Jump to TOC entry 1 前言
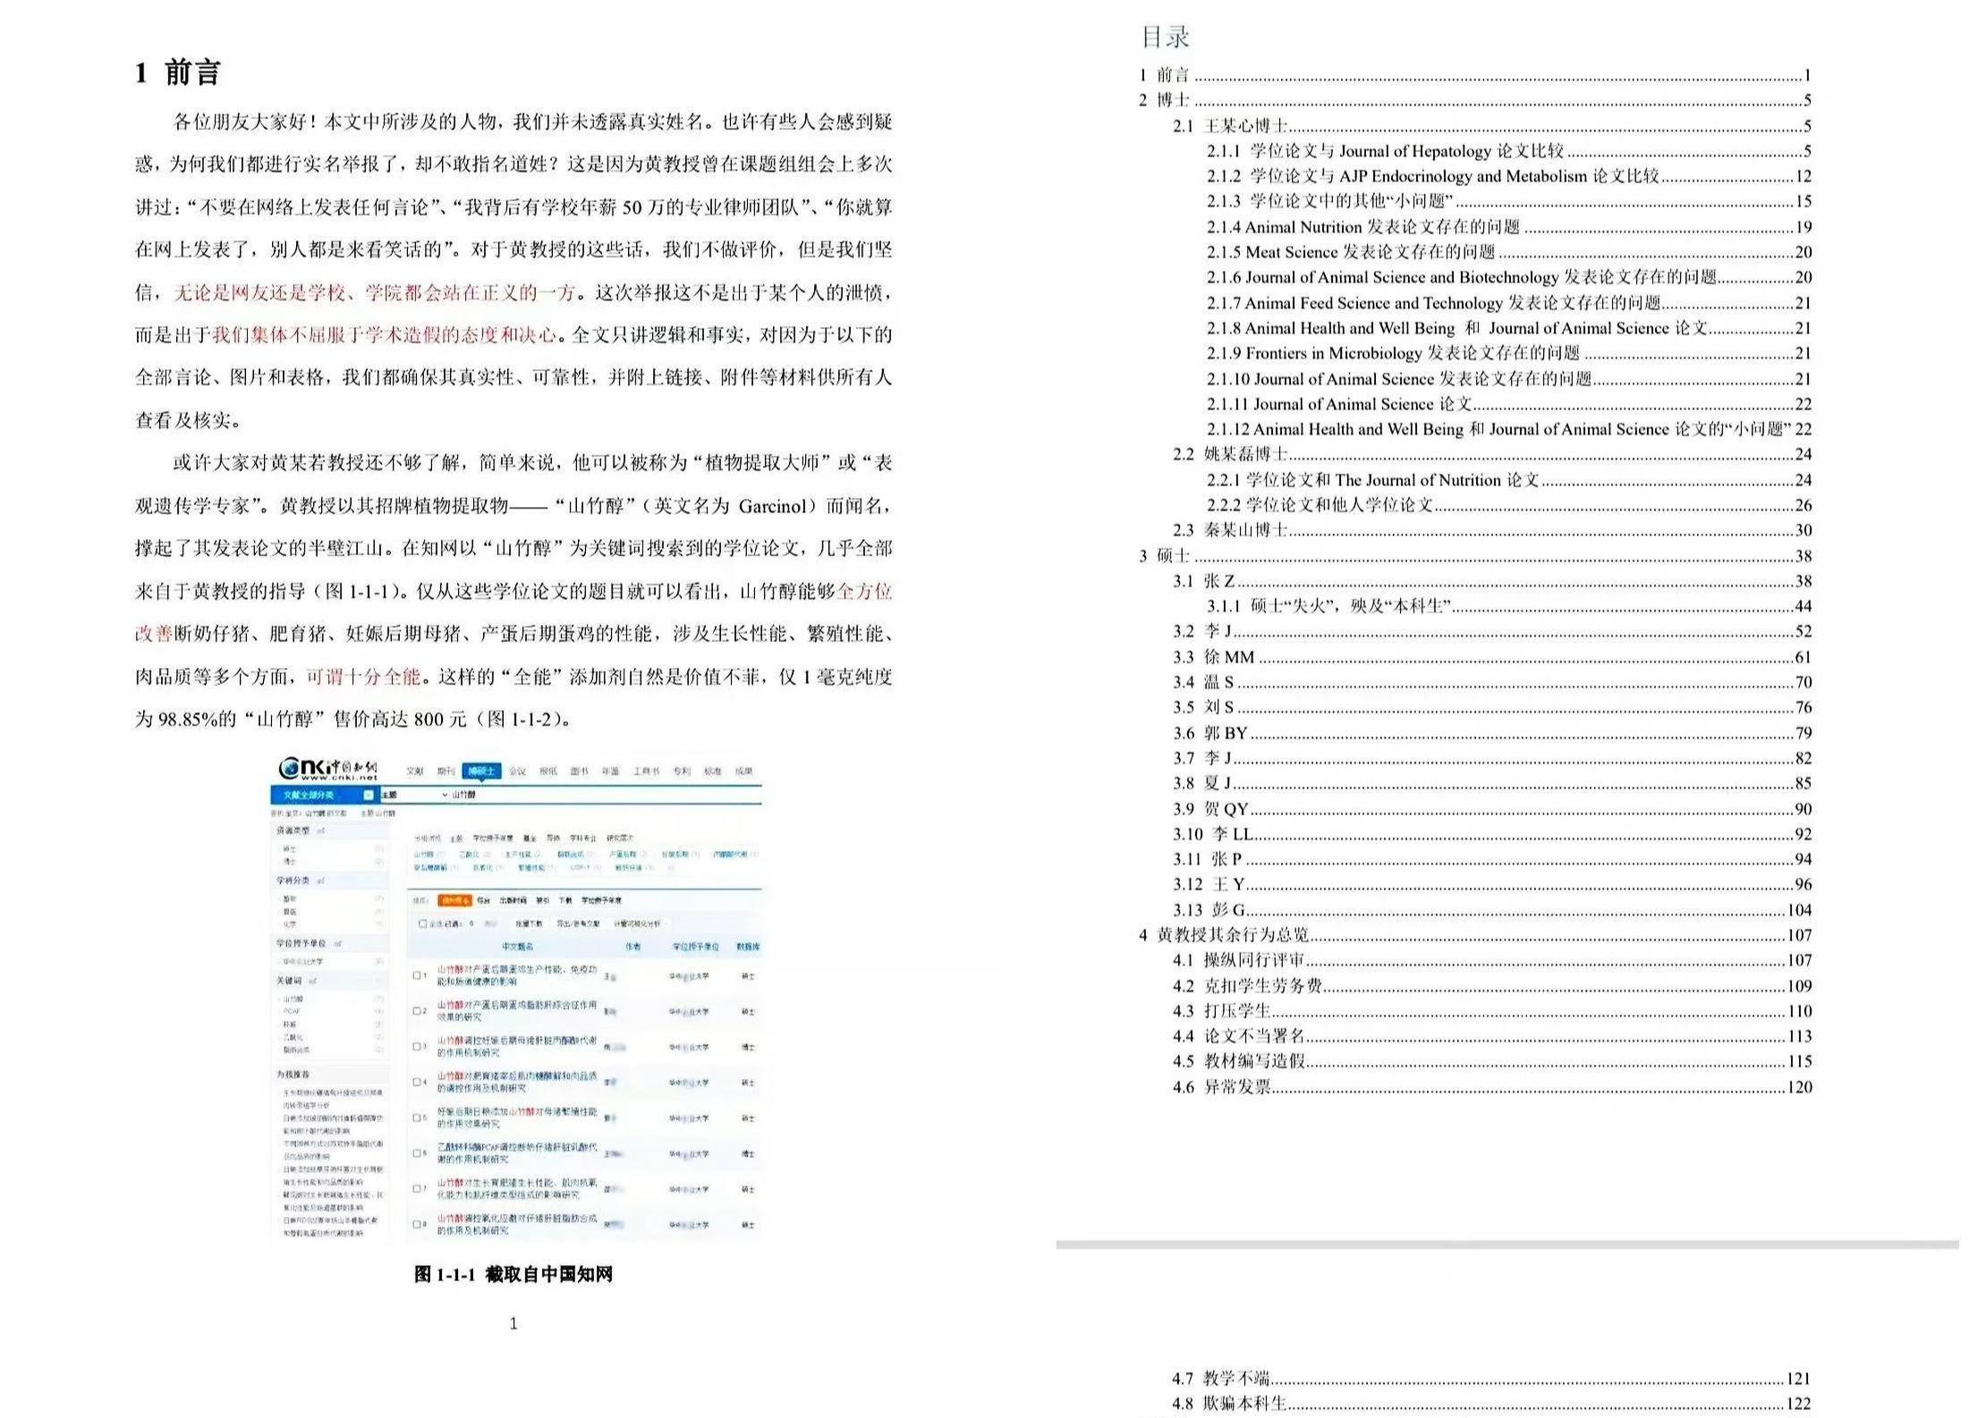Screen dimensions: 1986x1418 1474,75
